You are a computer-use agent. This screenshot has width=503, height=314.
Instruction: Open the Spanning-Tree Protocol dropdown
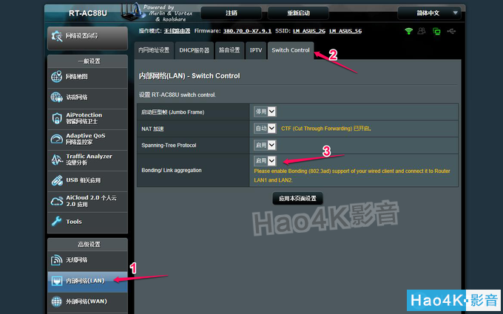pos(265,145)
